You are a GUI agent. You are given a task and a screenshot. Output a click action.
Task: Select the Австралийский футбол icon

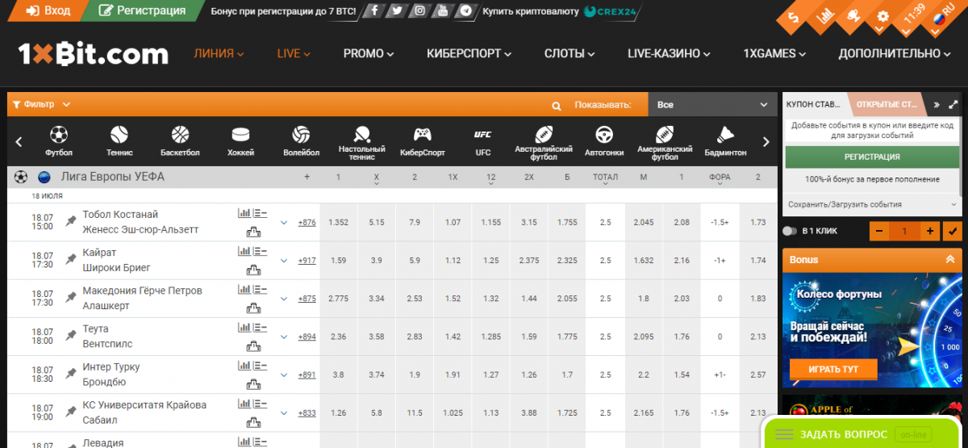[x=544, y=142]
